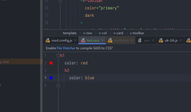The image size is (191, 112).
Task: Open the module.js tab
Action: 121,40
